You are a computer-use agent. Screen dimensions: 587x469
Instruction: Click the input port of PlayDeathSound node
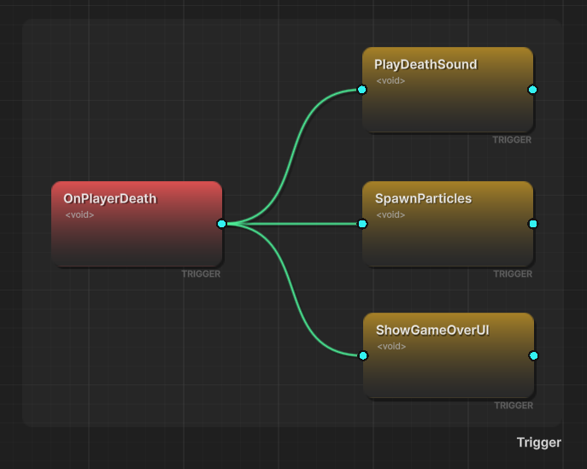(x=362, y=90)
